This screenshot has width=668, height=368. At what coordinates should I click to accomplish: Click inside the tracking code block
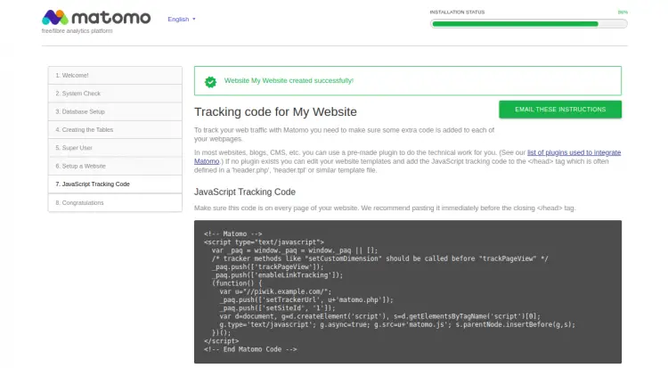408,291
